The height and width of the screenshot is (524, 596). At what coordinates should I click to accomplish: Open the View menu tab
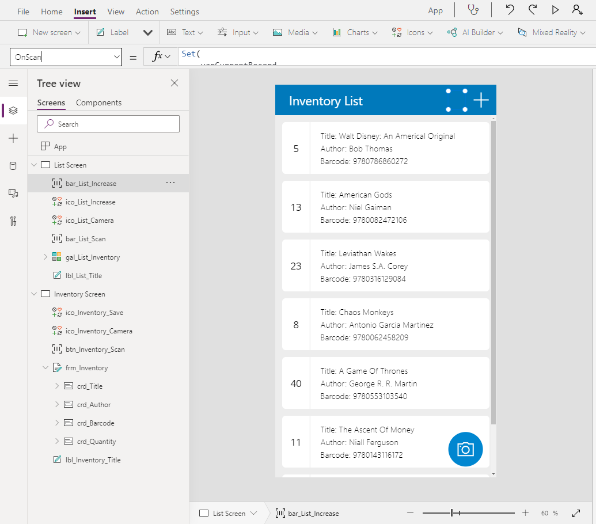tap(116, 12)
